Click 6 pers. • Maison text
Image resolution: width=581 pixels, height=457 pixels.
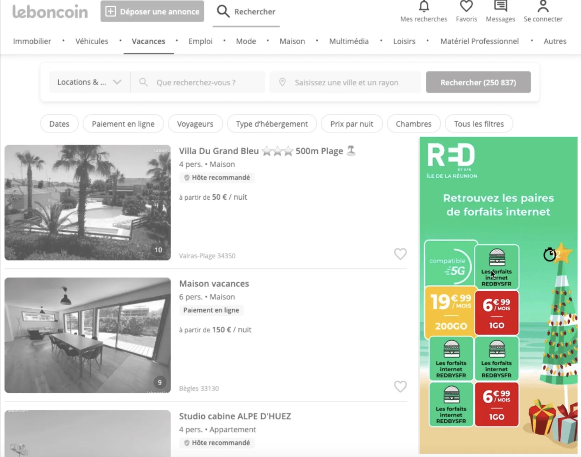207,297
